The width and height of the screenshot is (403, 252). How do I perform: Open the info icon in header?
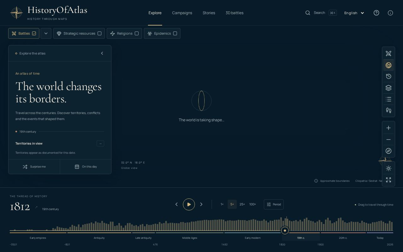click(390, 13)
